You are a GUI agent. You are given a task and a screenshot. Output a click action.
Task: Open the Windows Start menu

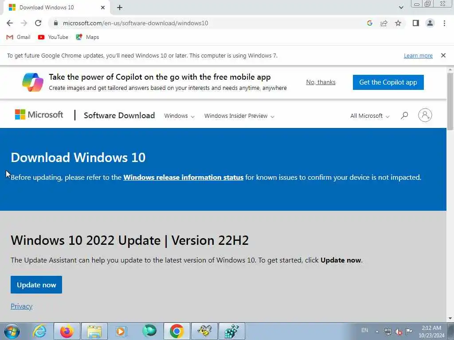pyautogui.click(x=12, y=331)
